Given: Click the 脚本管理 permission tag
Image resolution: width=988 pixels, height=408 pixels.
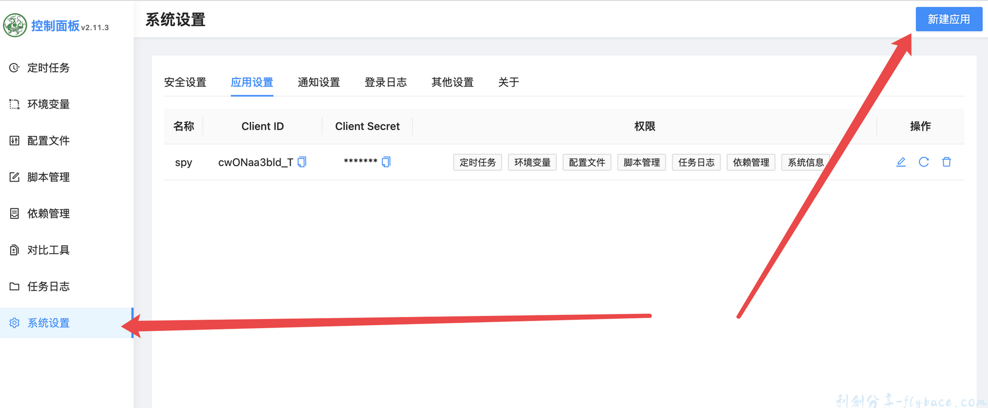Looking at the screenshot, I should coord(642,163).
